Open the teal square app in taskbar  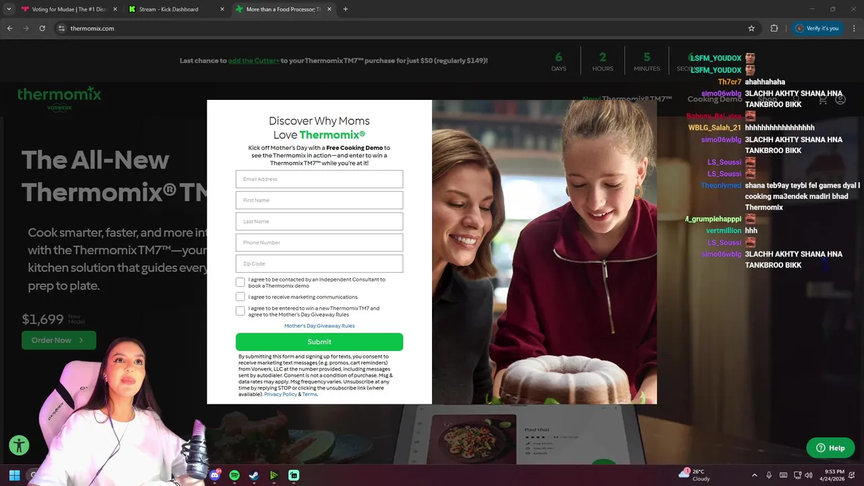coord(294,475)
